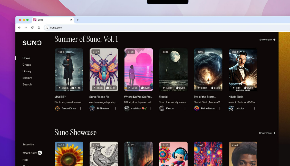290x166 pixels.
Task: Close the Suno tab
Action: (x=71, y=20)
